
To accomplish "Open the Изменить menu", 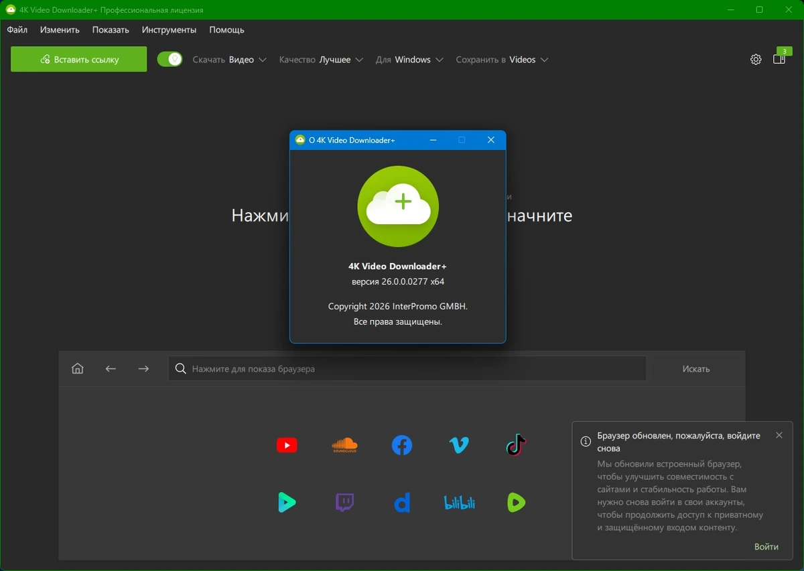I will point(60,30).
